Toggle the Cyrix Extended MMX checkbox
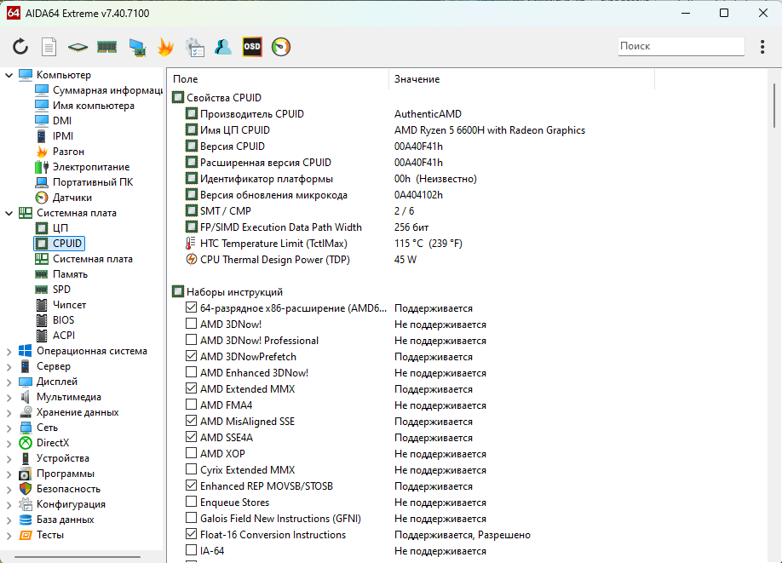This screenshot has width=782, height=563. [x=191, y=470]
